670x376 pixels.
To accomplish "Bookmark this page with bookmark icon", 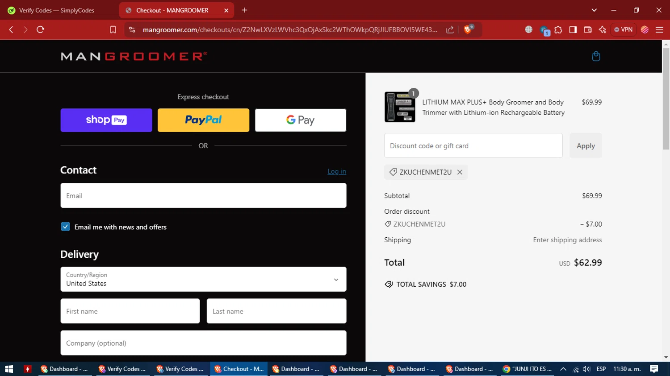I will coord(113,29).
